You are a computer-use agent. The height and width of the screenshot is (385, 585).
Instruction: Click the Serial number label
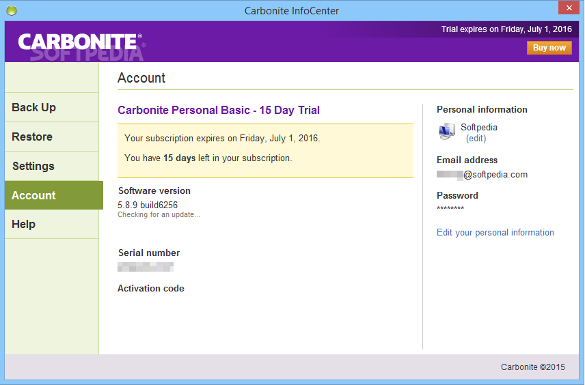click(149, 253)
